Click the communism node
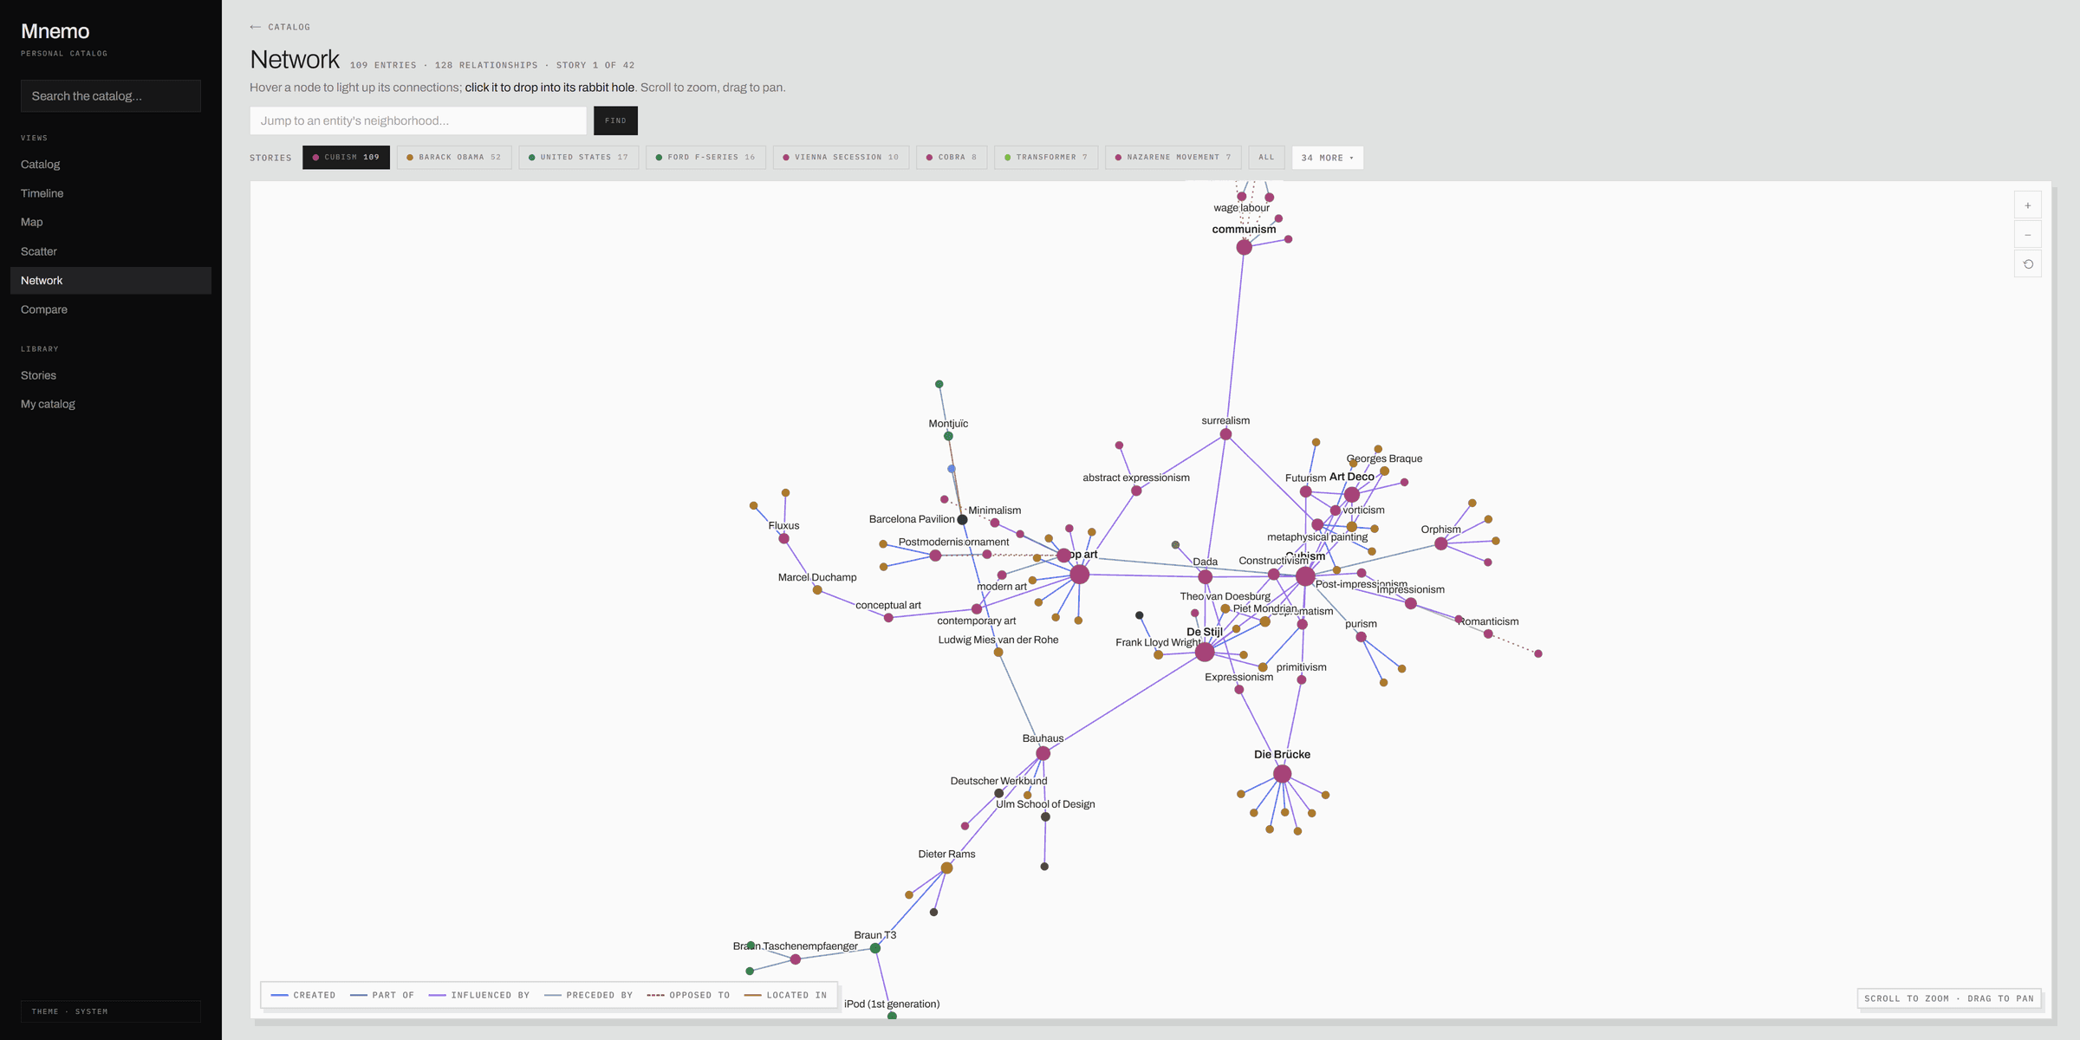This screenshot has width=2080, height=1040. click(1244, 247)
